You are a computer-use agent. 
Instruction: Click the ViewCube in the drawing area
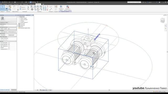point(162,20)
